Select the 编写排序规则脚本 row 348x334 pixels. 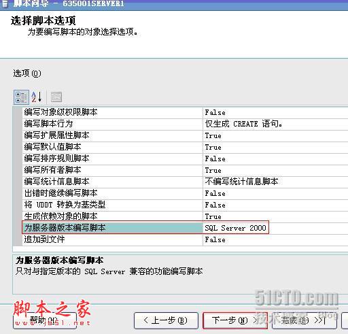[x=113, y=158]
